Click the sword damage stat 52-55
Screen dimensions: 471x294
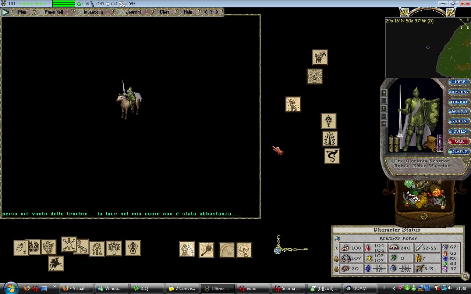(426, 248)
